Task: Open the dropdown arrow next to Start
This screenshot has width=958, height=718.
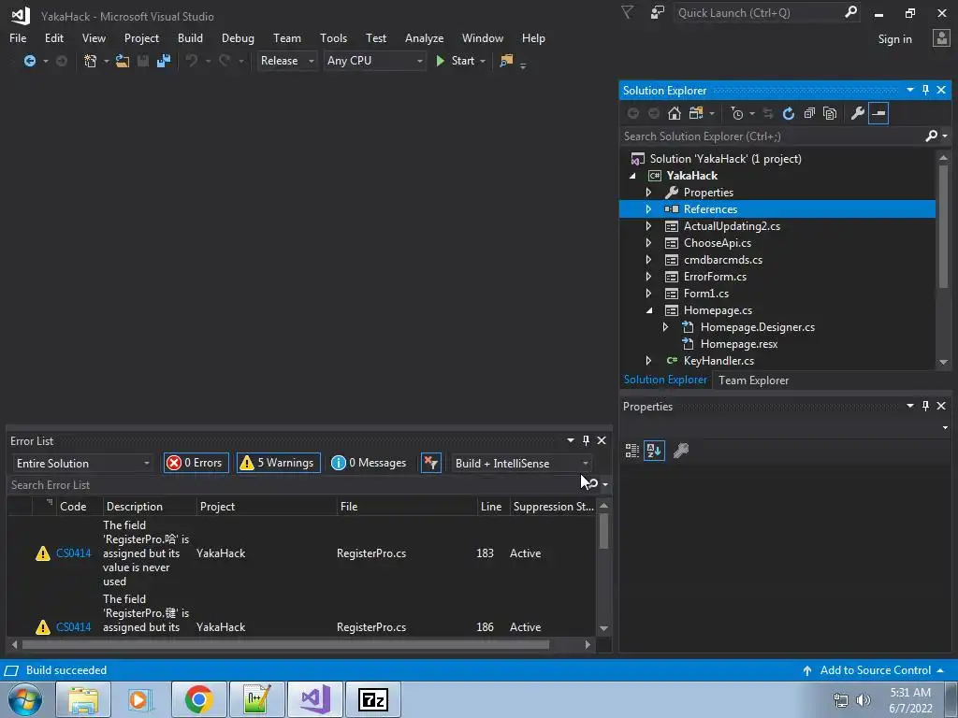Action: 483,61
